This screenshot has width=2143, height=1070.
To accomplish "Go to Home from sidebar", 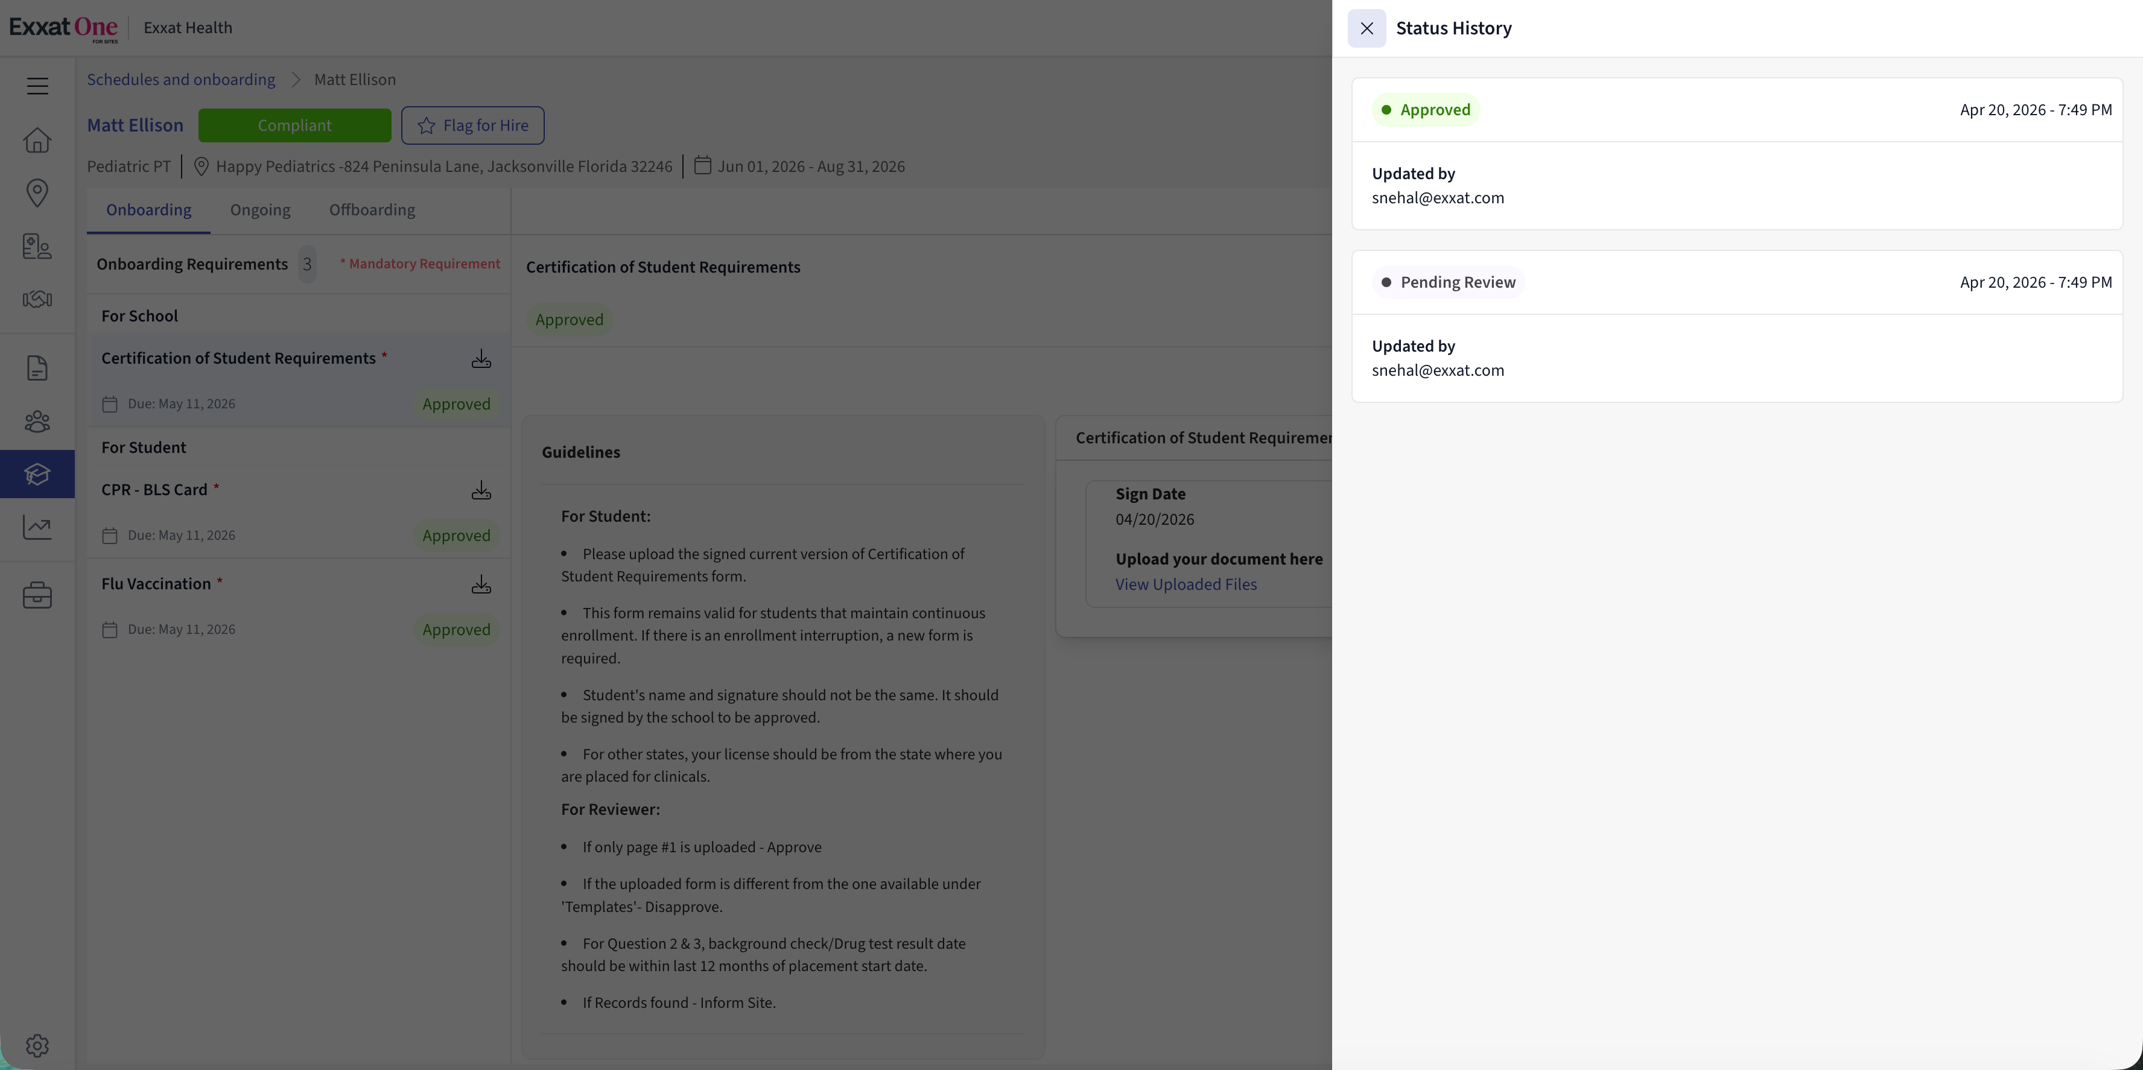I will 37,140.
